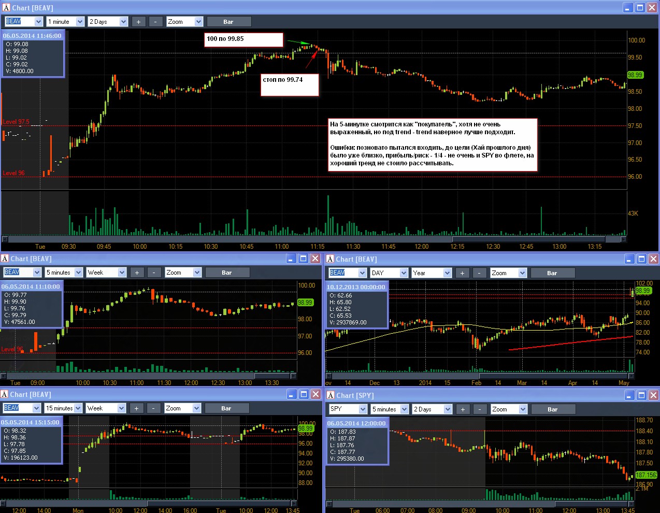Click minus button in DAY chart toolbar

tap(479, 273)
